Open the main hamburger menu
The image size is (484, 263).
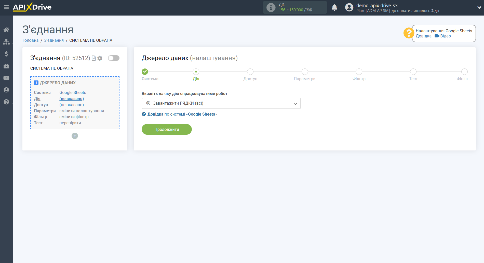6,7
